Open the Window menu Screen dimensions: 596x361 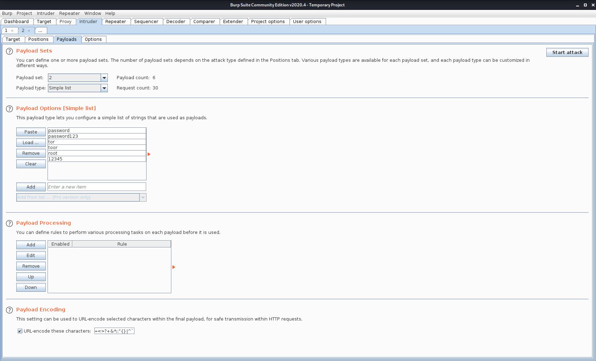(93, 13)
